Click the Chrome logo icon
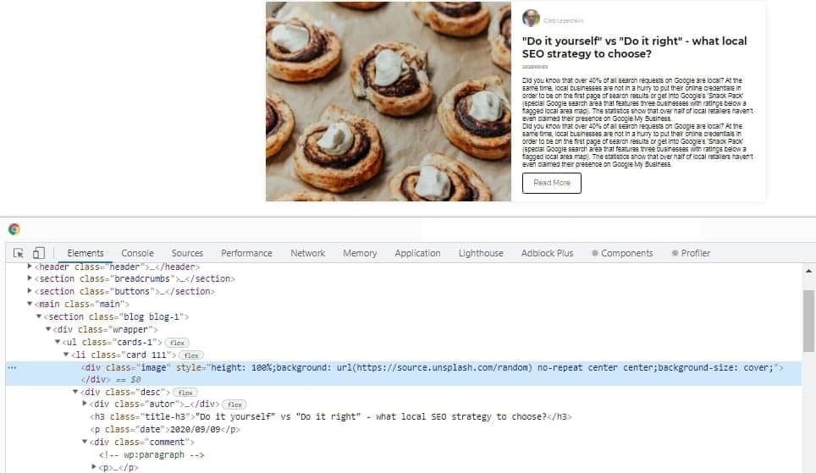816x473 pixels. 14,229
